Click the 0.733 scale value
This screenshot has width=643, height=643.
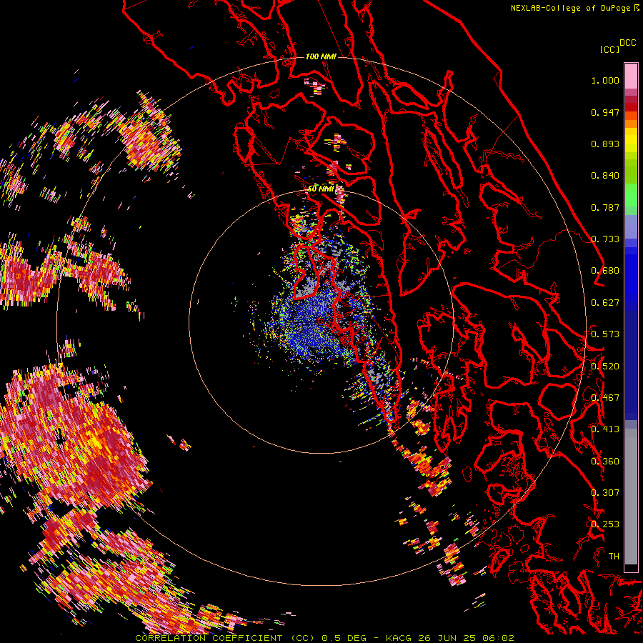coord(605,239)
